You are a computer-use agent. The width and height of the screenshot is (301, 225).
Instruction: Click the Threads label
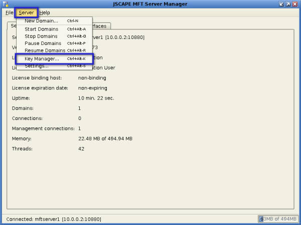22,149
